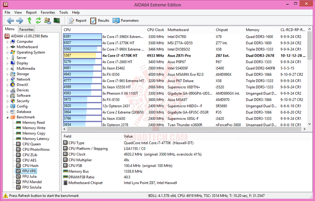Image resolution: width=315 pixels, height=201 pixels.
Task: Collapse the Benchmark tree node
Action: pyautogui.click(x=7, y=118)
